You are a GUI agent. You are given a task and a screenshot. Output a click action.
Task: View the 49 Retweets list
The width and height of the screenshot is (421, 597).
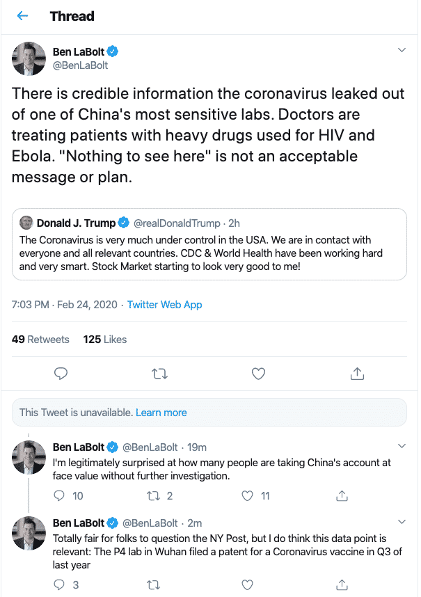[40, 339]
